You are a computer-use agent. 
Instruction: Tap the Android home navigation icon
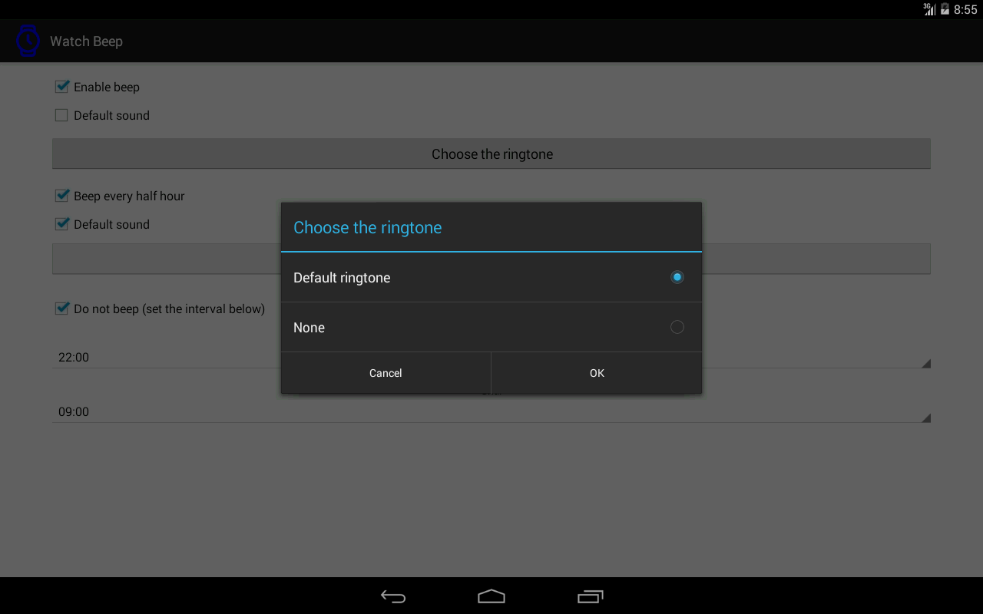pos(491,596)
